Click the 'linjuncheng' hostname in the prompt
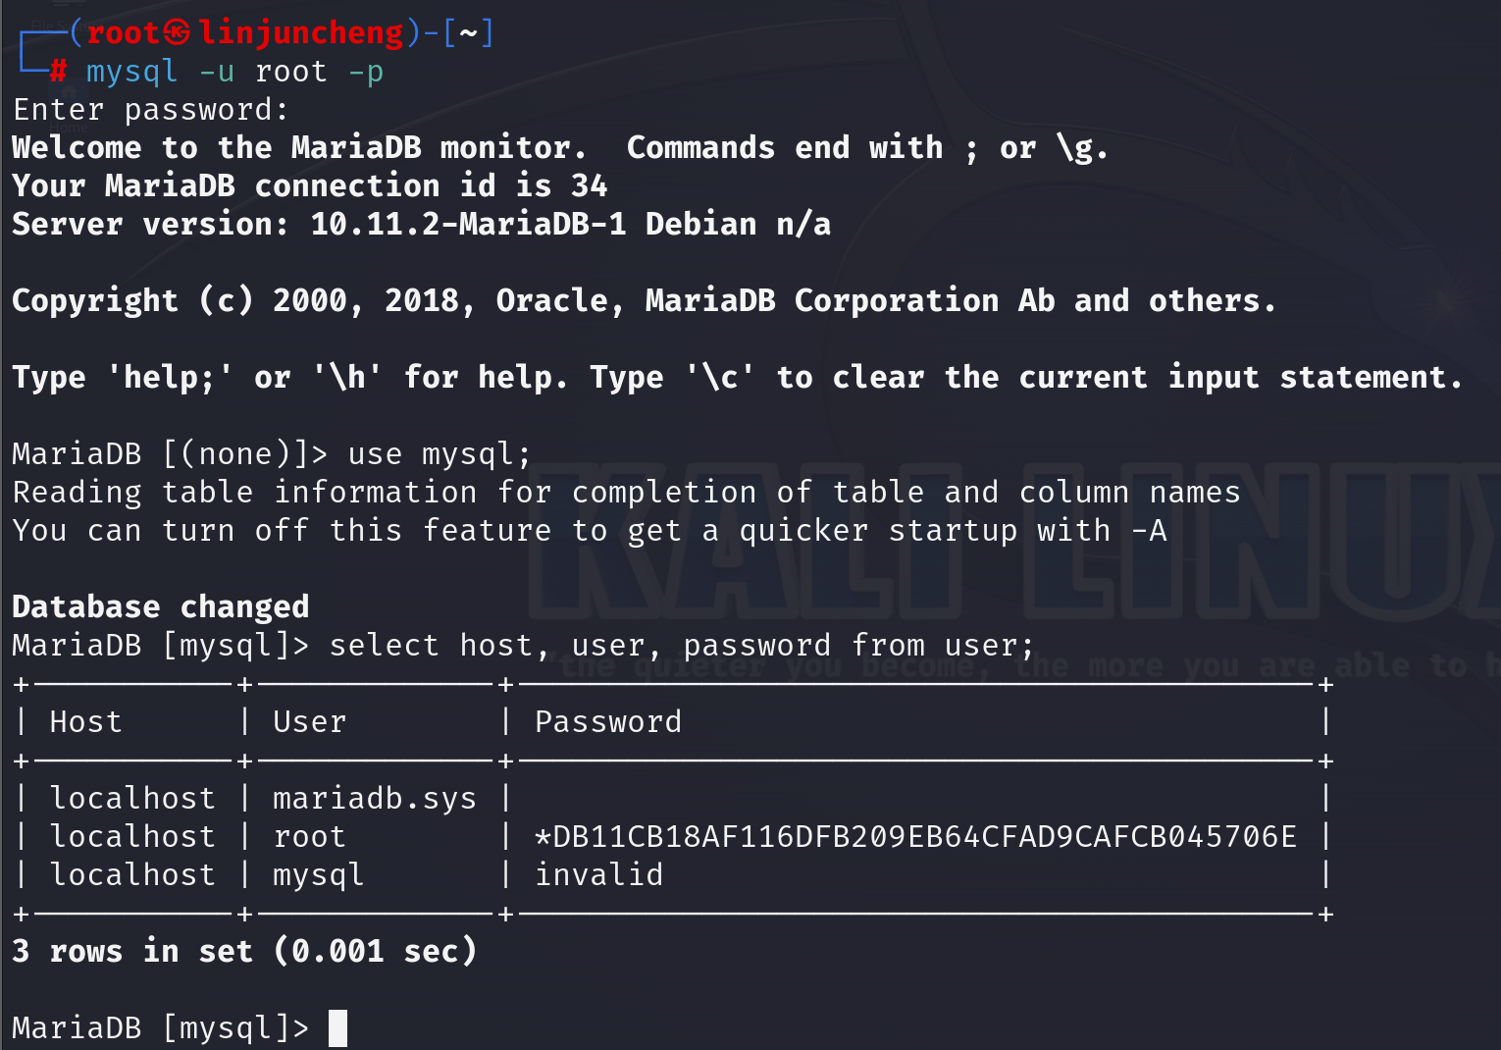Image resolution: width=1501 pixels, height=1050 pixels. [301, 33]
